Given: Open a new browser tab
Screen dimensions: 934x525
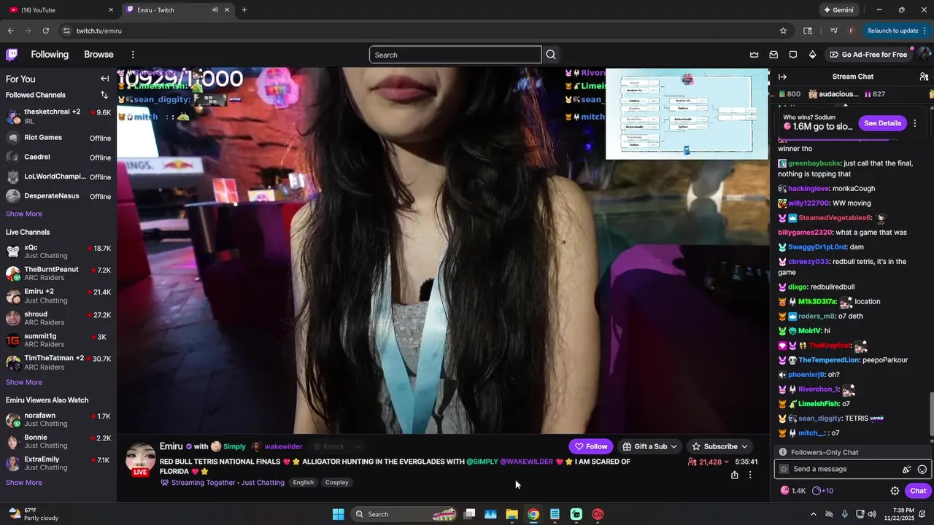Looking at the screenshot, I should [244, 10].
